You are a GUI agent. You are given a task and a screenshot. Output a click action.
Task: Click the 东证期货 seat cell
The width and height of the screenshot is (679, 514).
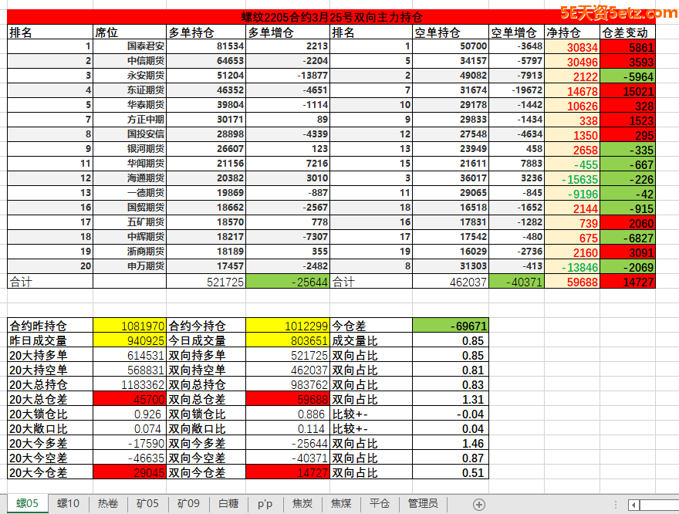(130, 90)
